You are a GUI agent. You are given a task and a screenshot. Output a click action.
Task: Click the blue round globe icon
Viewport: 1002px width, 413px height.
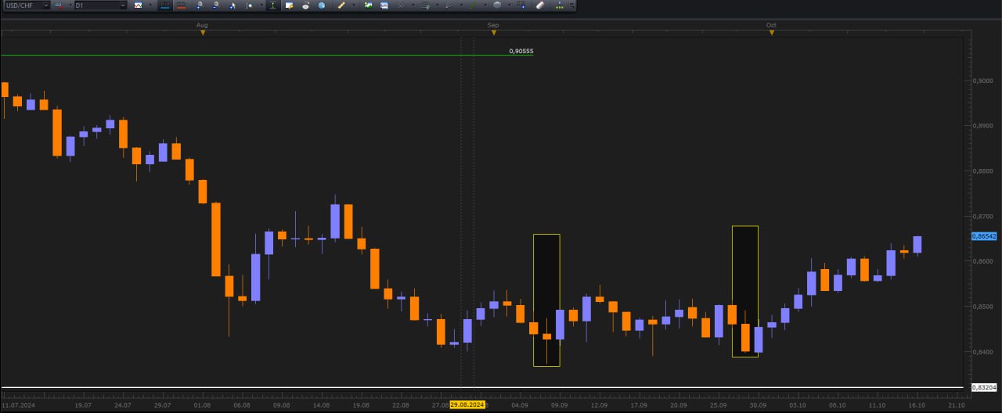point(322,5)
